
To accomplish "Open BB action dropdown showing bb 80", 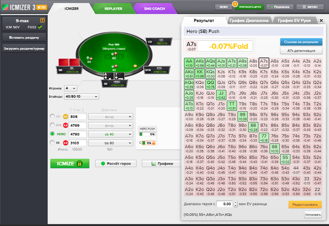I will (110, 143).
